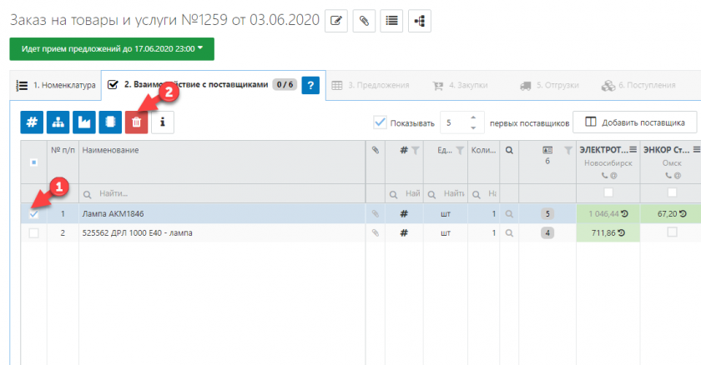Click the hierarchy tree toolbar button
701x365 pixels.
click(58, 122)
